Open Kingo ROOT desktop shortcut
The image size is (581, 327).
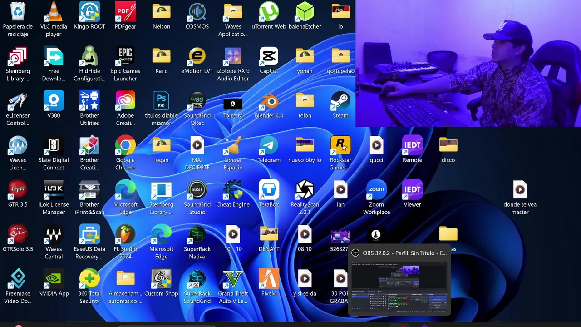89,12
